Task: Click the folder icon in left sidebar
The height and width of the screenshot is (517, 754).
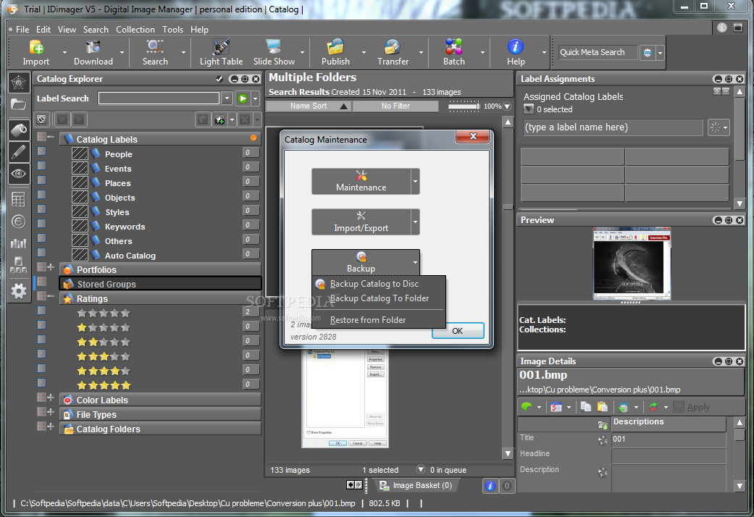Action: tap(18, 104)
